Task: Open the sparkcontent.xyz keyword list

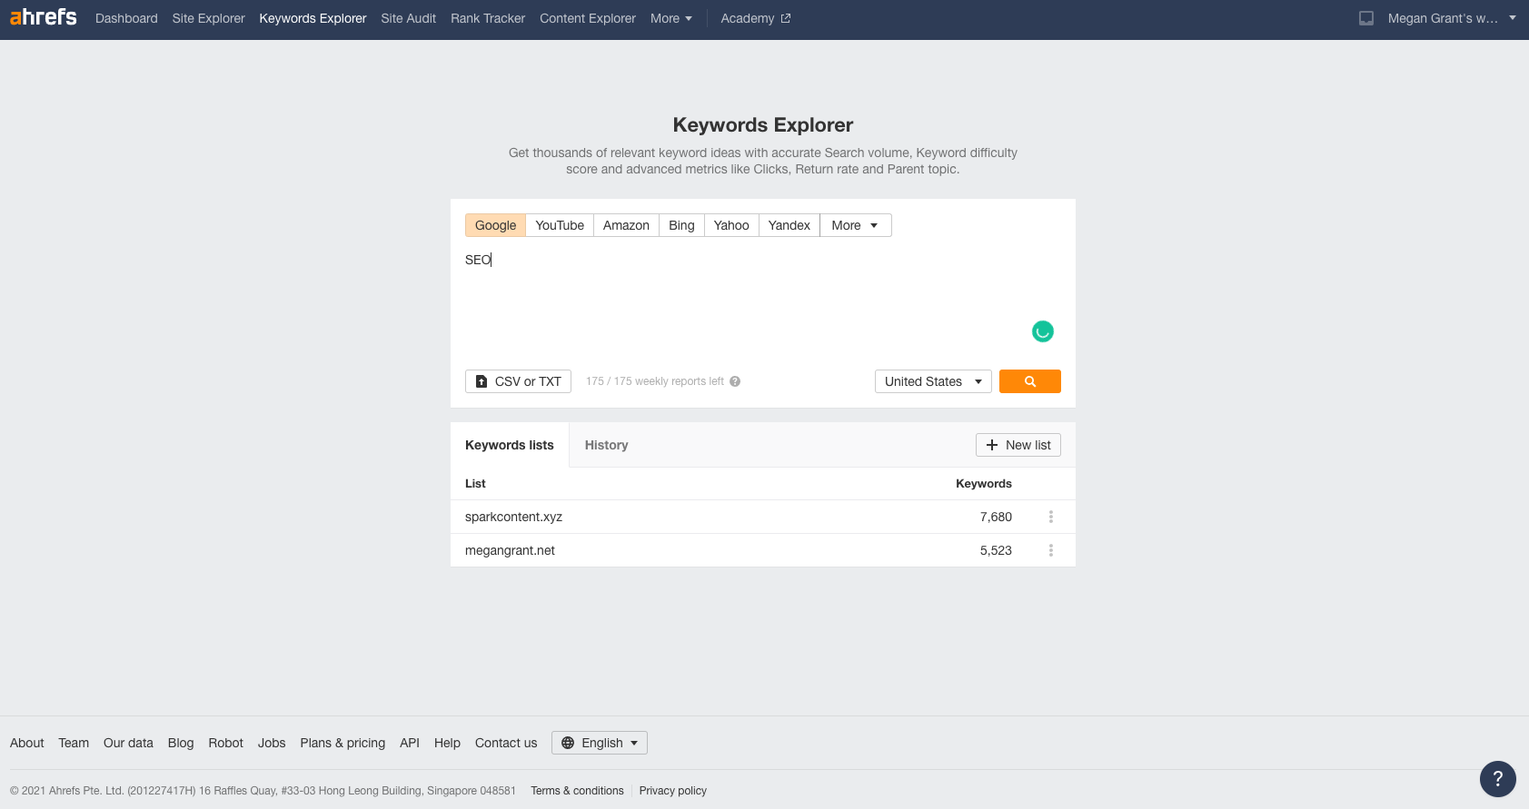Action: 513,517
